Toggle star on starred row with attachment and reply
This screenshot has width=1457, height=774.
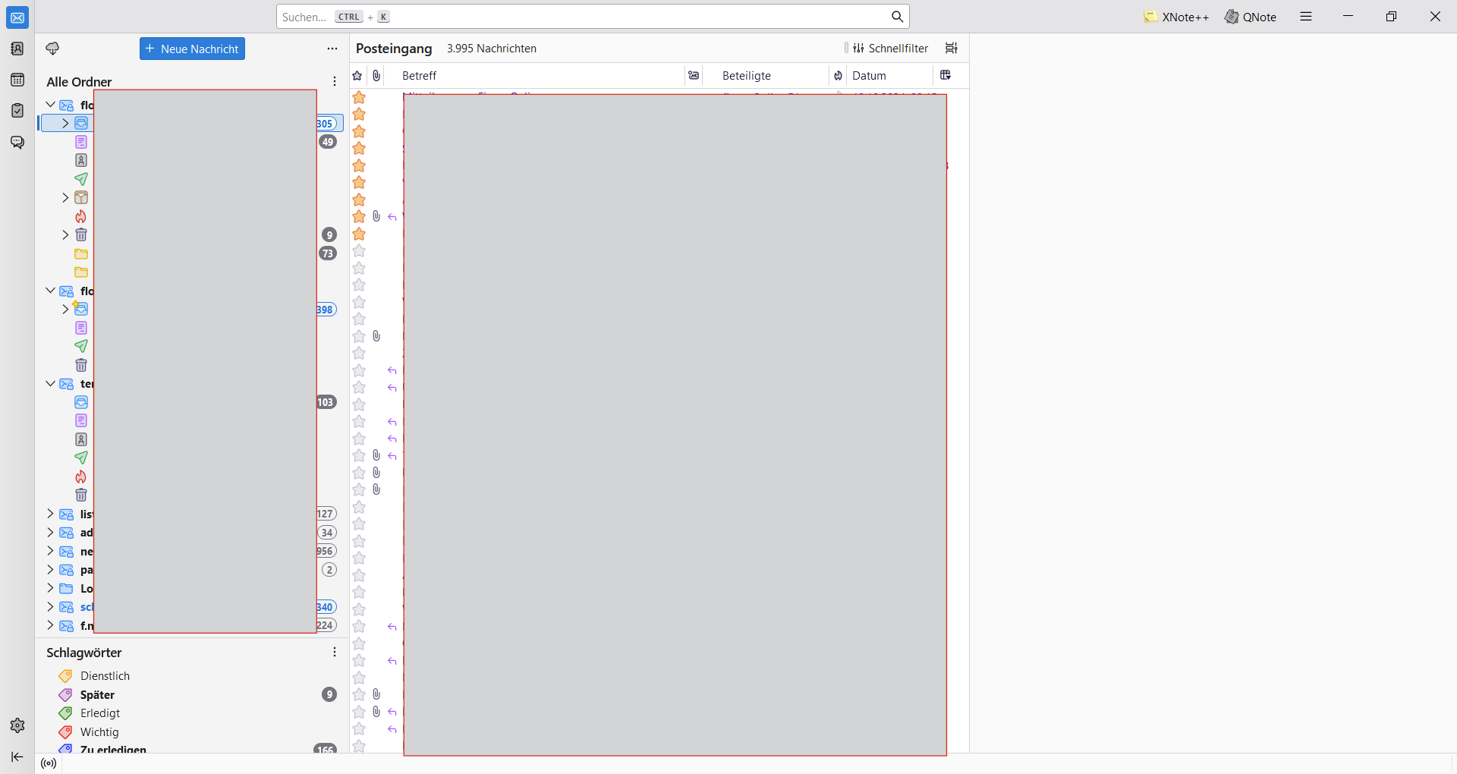click(x=359, y=216)
